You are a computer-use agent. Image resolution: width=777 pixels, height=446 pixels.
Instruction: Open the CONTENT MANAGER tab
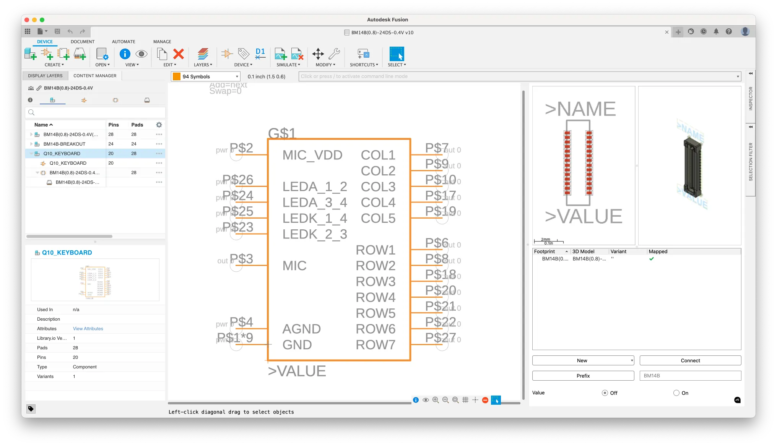click(x=95, y=76)
